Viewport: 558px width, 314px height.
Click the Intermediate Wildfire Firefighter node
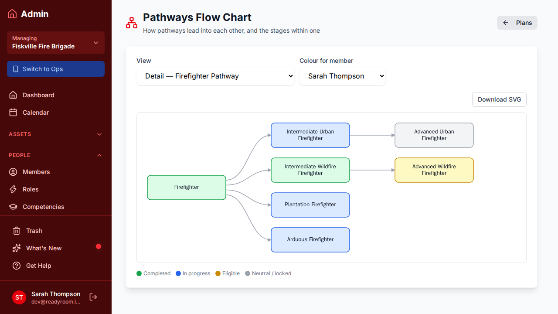point(310,170)
